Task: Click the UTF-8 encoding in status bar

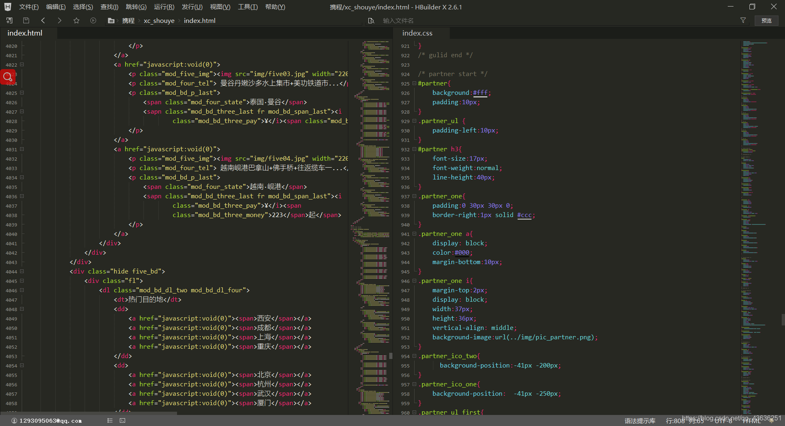Action: tap(723, 421)
